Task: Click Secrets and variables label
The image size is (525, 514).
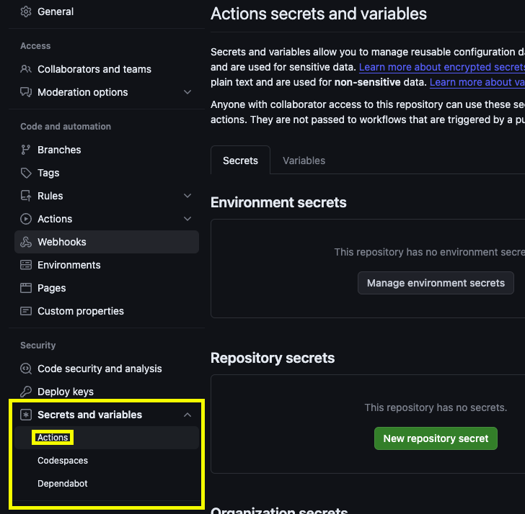Action: click(x=89, y=415)
